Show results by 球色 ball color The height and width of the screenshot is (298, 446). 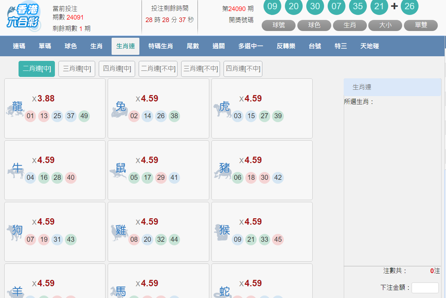coord(314,25)
